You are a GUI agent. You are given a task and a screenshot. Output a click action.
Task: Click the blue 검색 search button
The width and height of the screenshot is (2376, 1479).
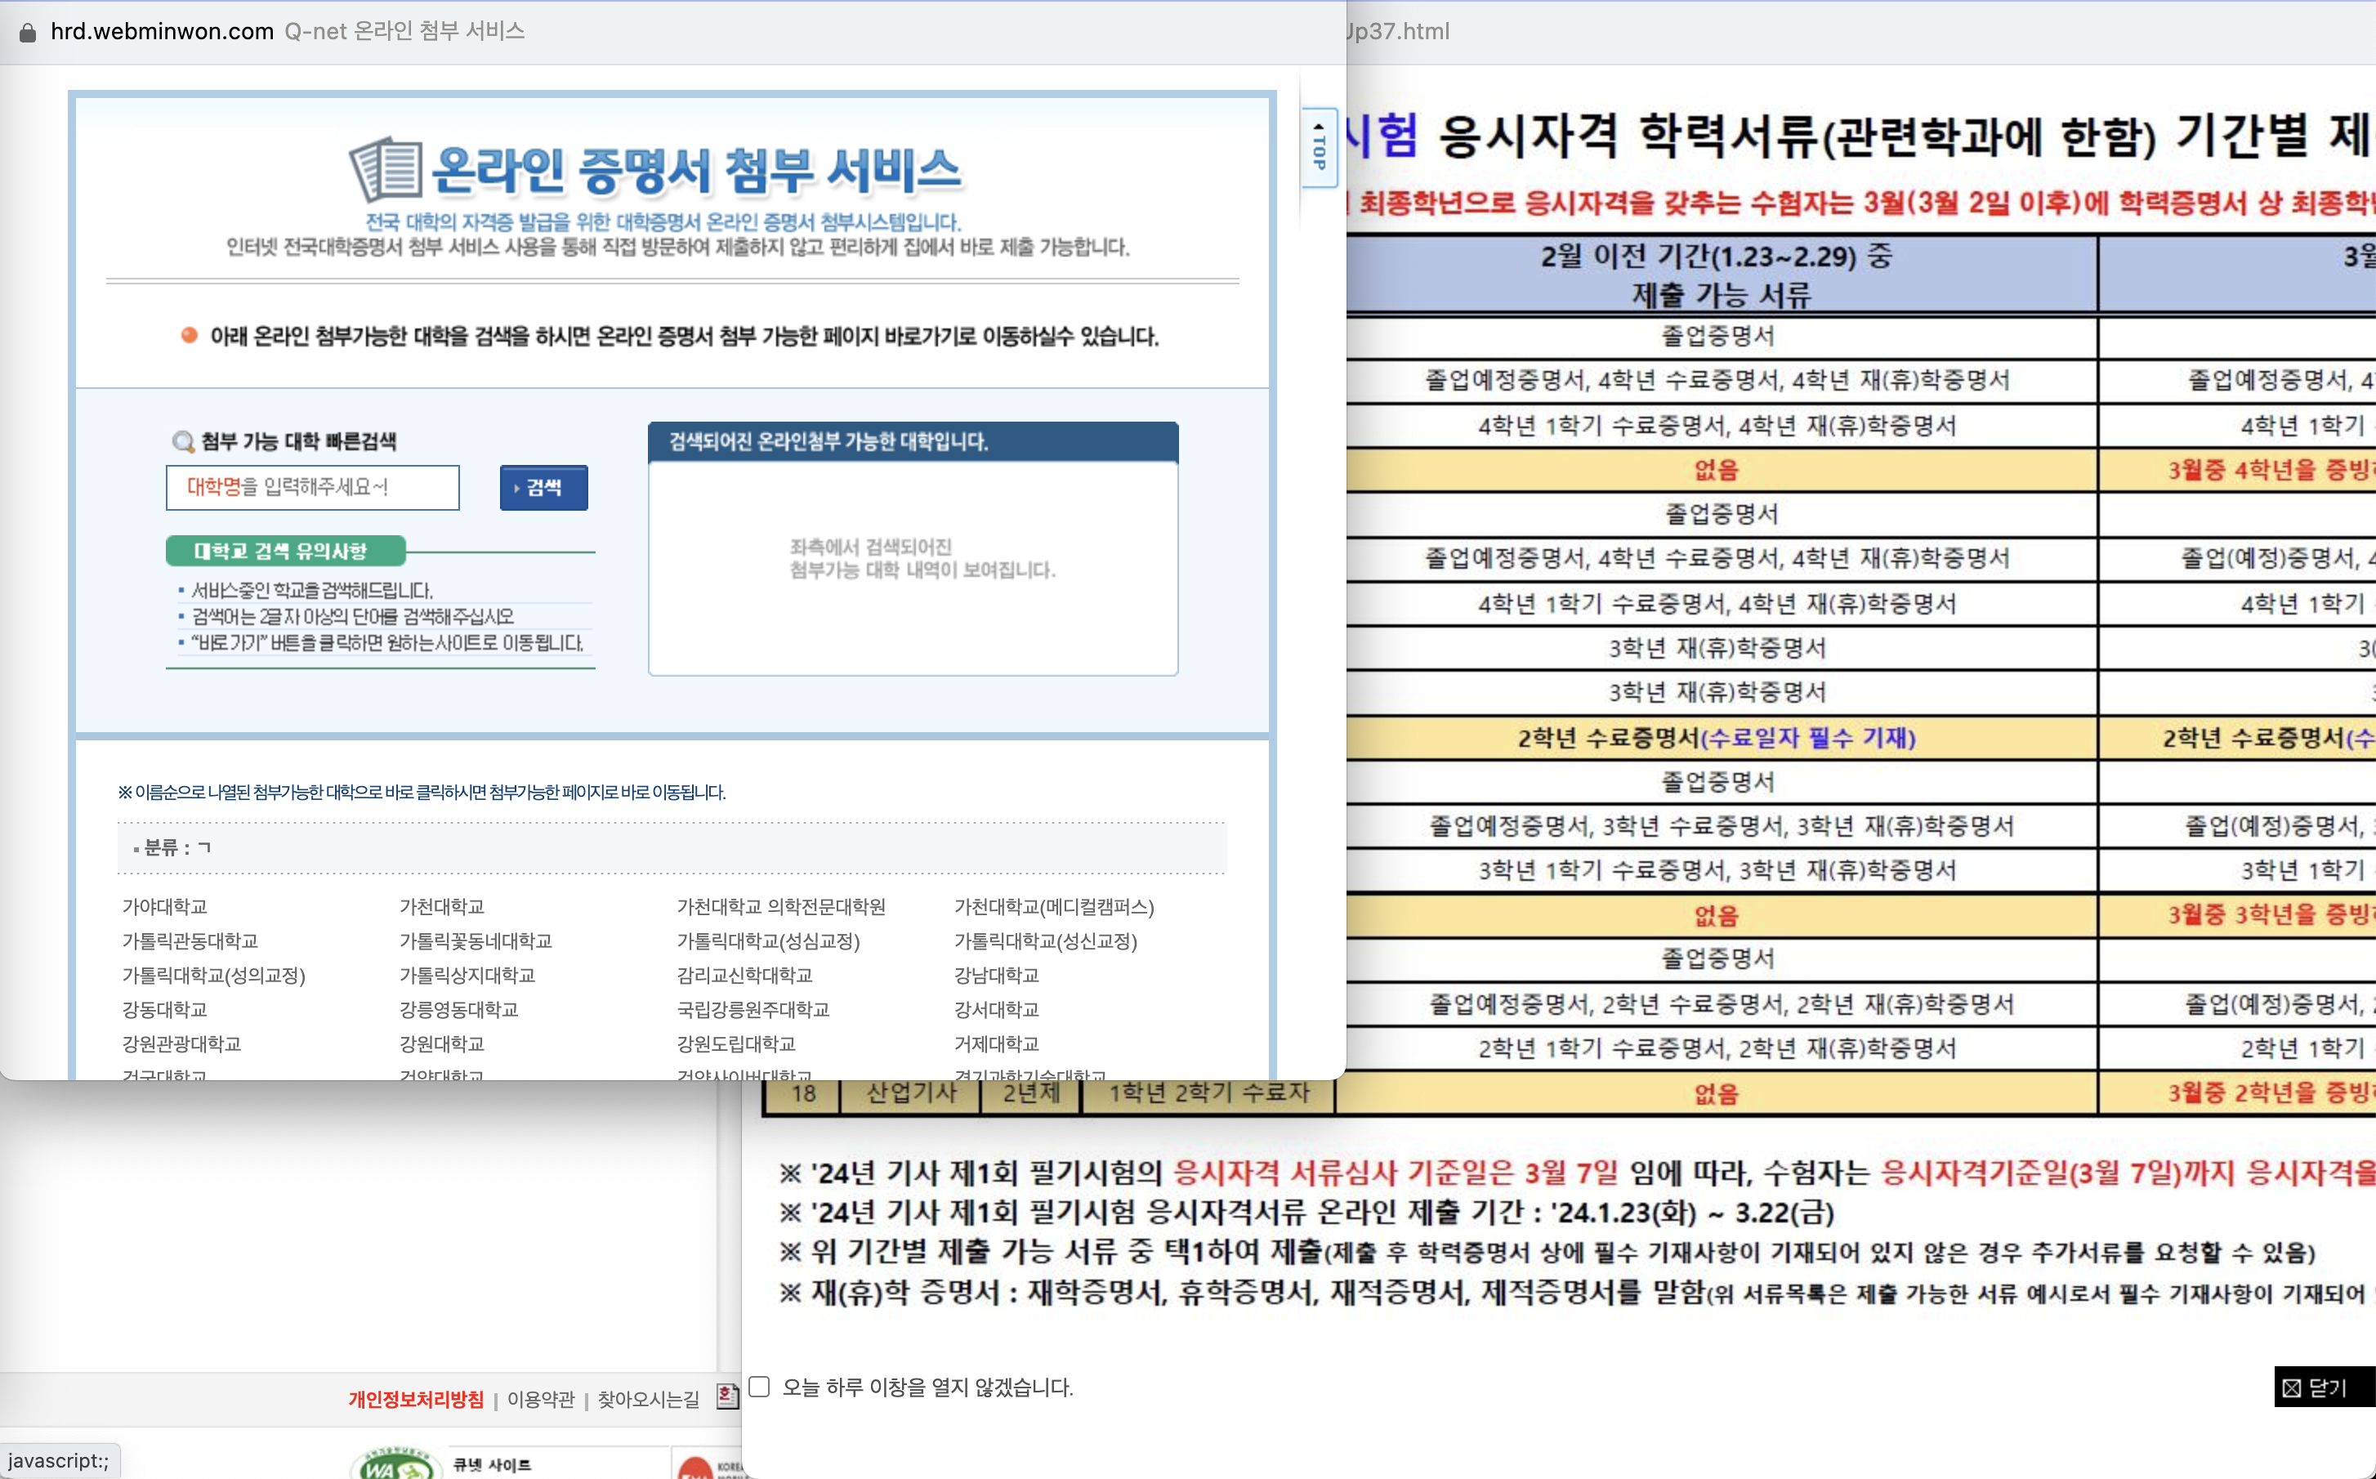543,487
